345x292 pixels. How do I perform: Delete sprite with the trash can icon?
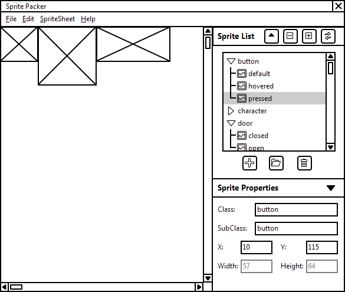(x=304, y=163)
